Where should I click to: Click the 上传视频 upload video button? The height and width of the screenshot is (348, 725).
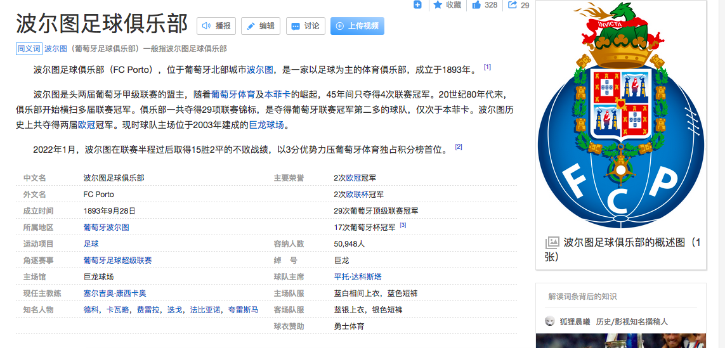357,26
